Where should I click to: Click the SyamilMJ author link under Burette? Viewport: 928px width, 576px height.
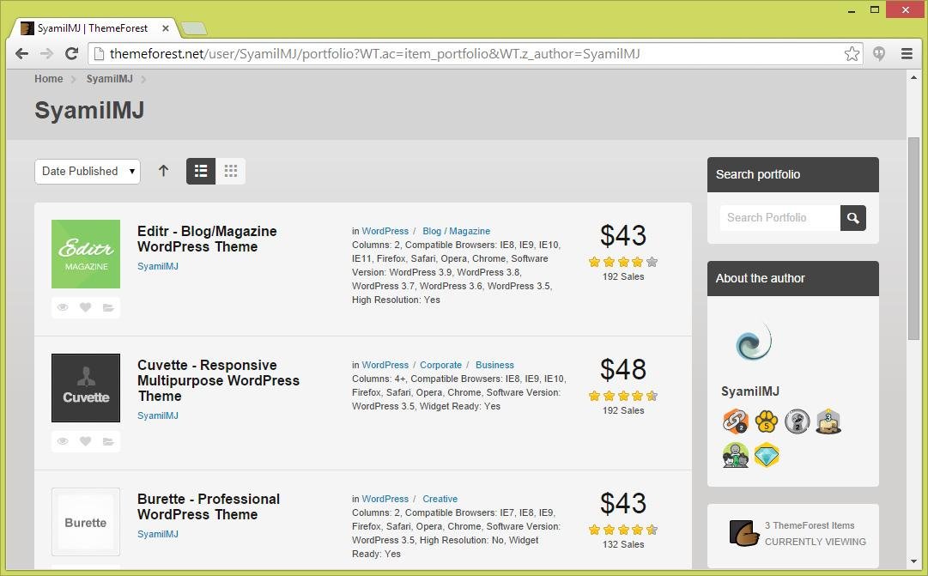[x=158, y=534]
